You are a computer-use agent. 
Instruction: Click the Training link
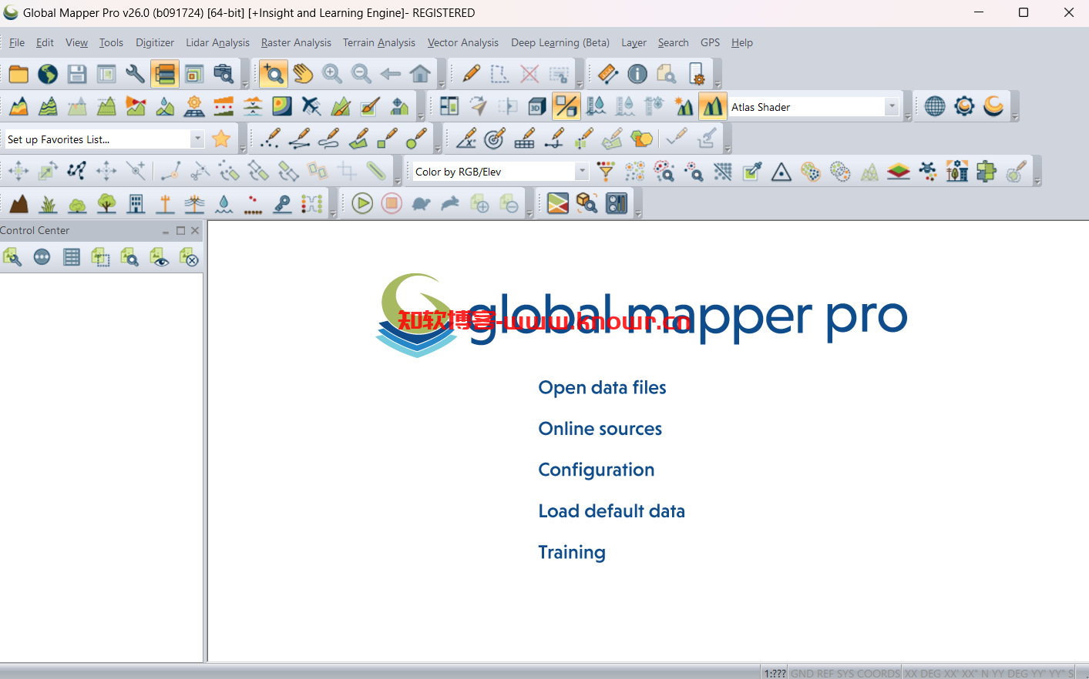572,552
